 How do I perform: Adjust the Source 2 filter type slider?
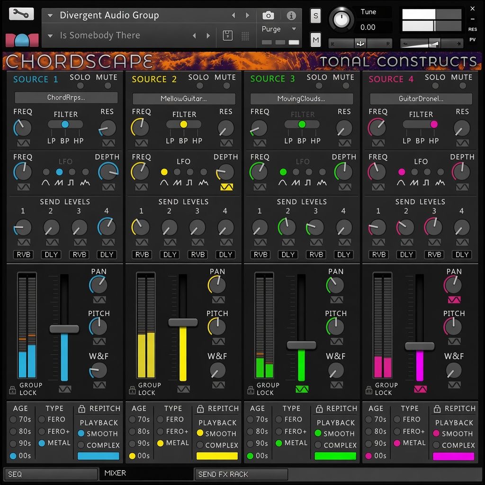(184, 125)
